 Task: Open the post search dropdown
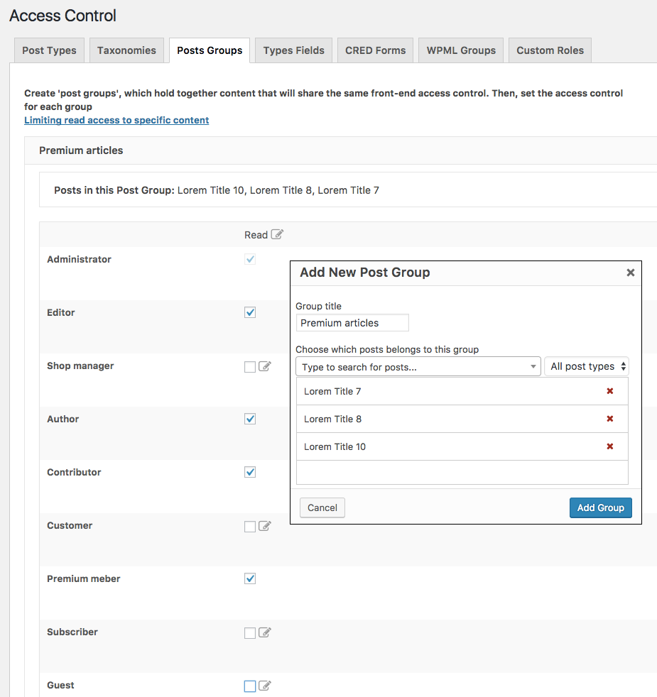(x=418, y=367)
